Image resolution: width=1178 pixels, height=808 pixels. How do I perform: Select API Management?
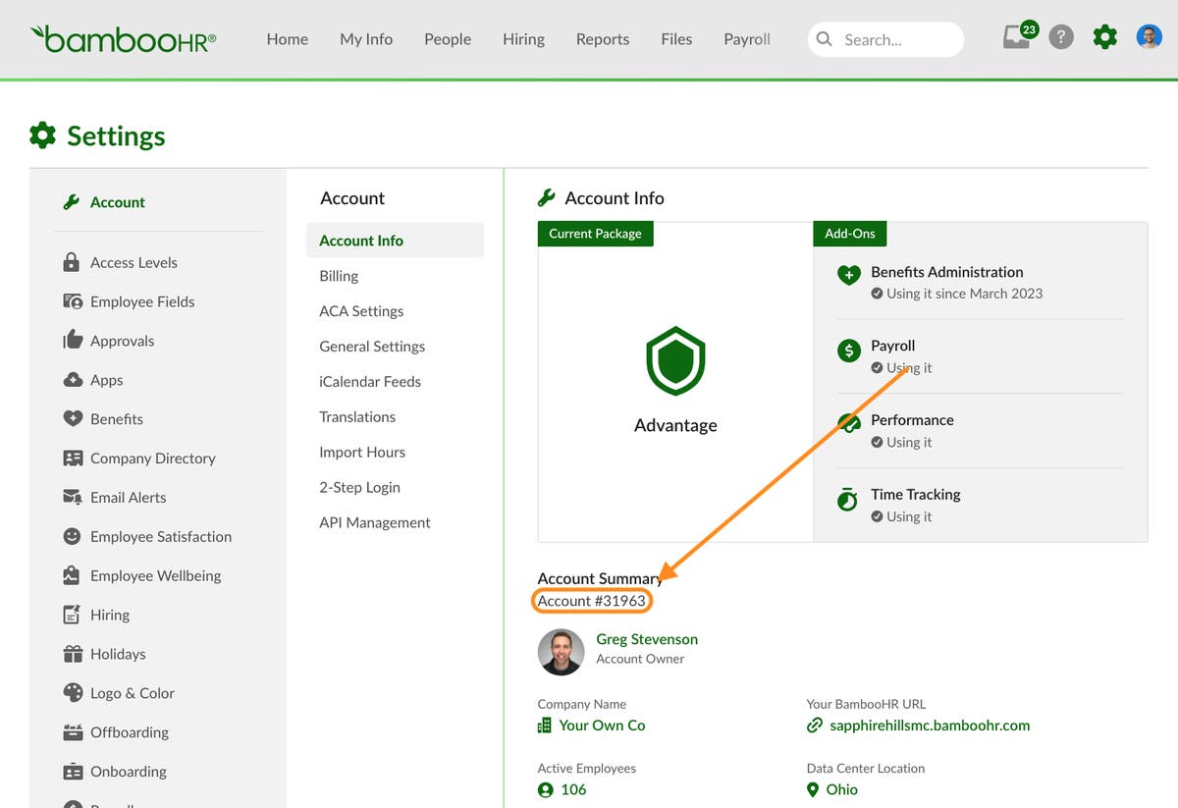tap(375, 522)
